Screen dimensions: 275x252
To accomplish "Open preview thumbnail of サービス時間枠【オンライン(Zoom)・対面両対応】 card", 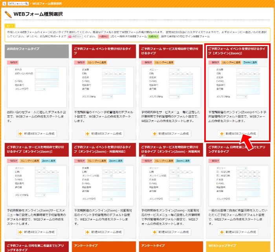I will click(171, 185).
